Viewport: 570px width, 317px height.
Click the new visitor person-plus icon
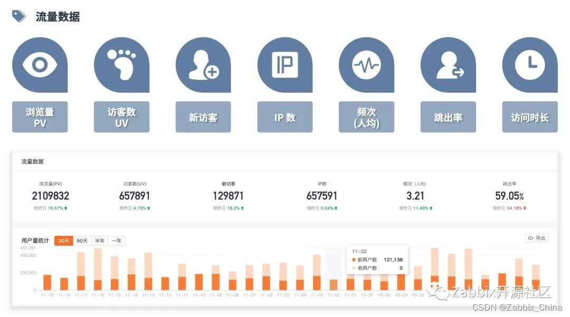click(x=203, y=65)
